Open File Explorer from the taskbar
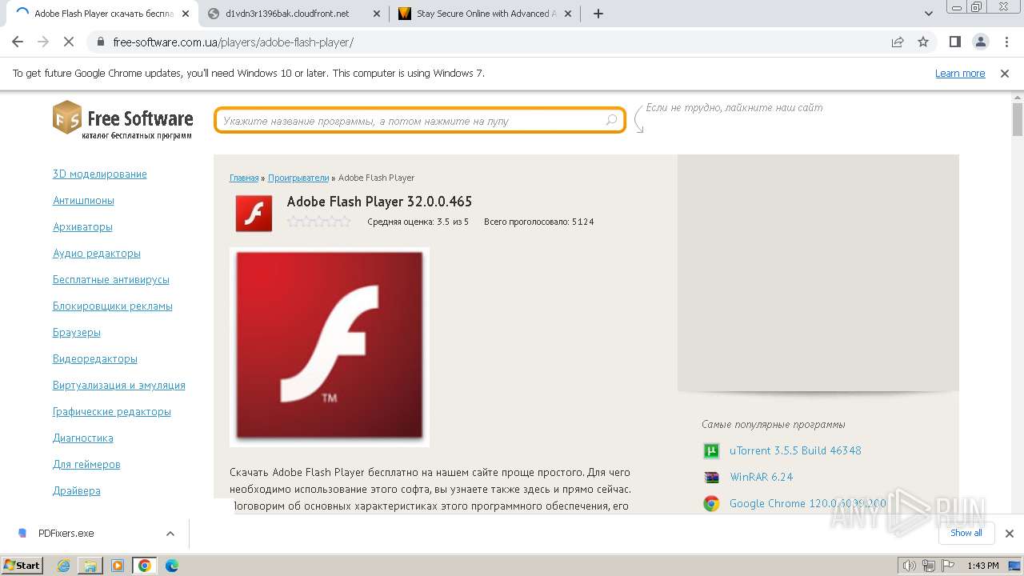The image size is (1024, 576). click(x=90, y=566)
